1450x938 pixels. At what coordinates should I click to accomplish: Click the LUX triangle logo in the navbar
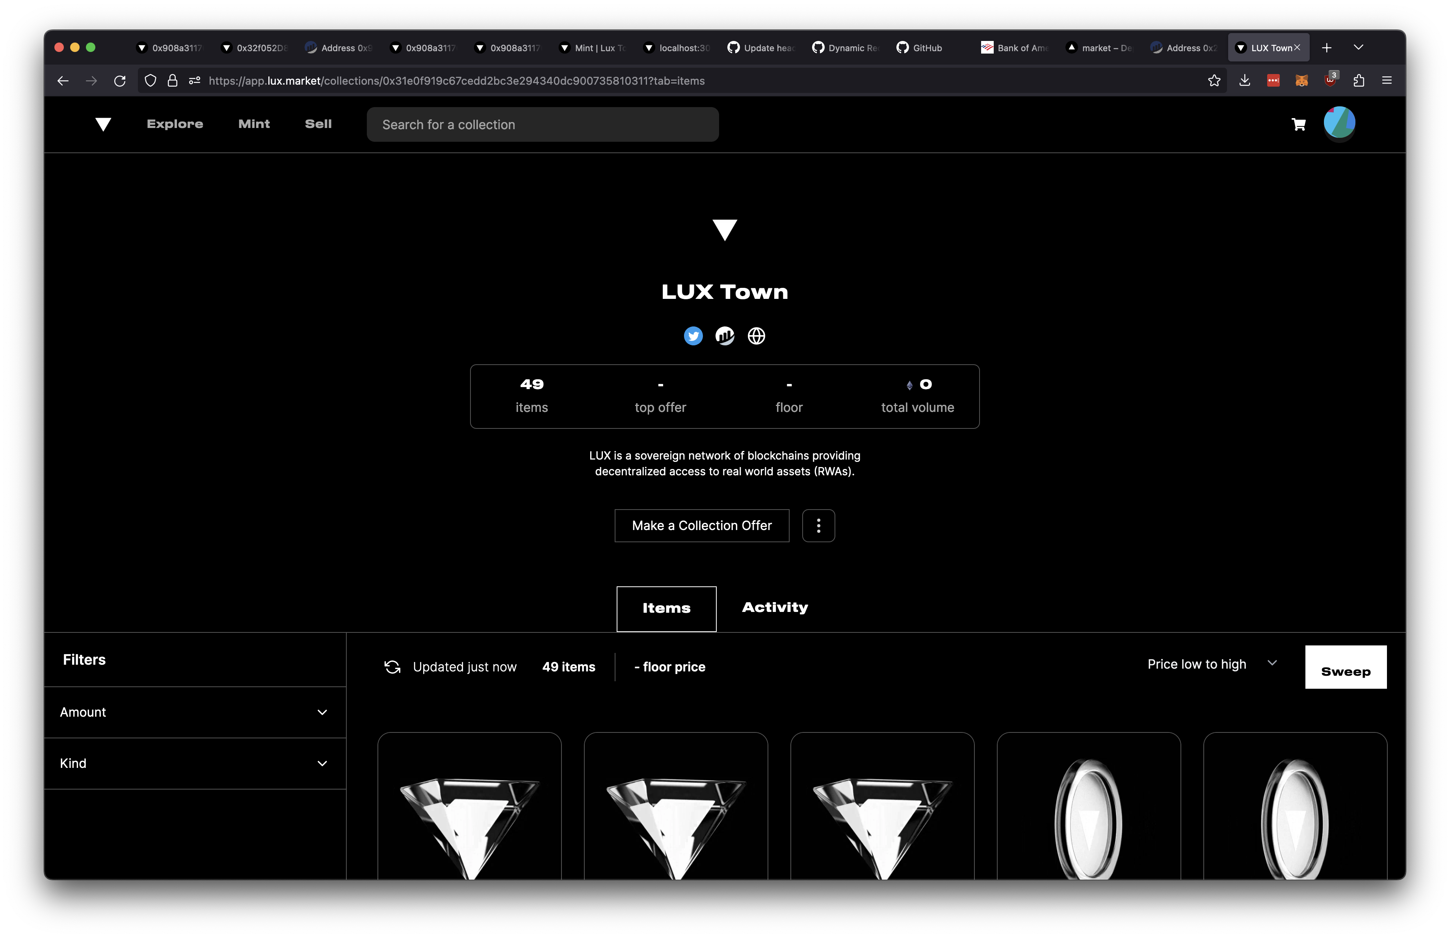tap(103, 124)
